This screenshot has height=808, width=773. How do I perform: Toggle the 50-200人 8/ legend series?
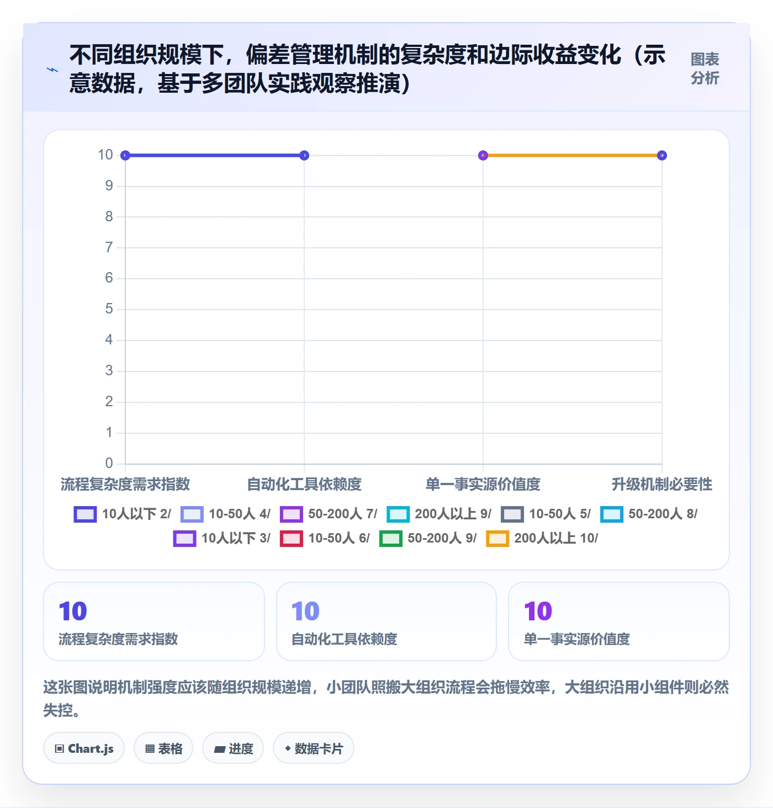[x=649, y=514]
